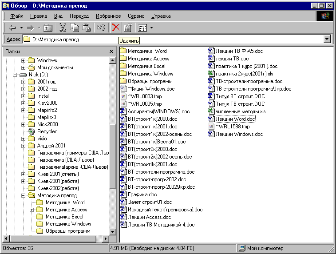
Task: Select Образцы программ in the tree
Action: (x=68, y=231)
